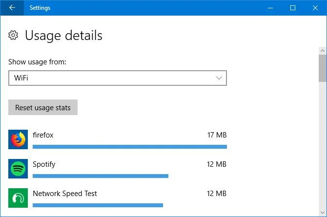The image size is (327, 217).
Task: Click the Show usage from label
Action: coord(37,62)
